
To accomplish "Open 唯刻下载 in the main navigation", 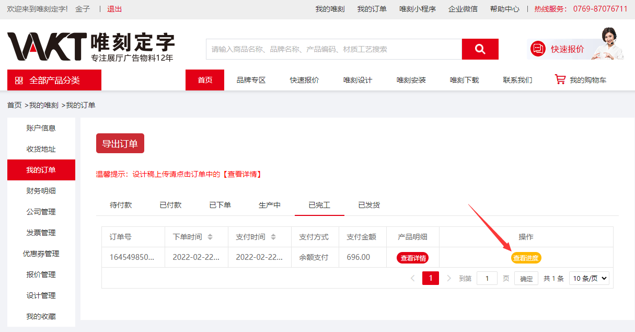I will [x=465, y=80].
